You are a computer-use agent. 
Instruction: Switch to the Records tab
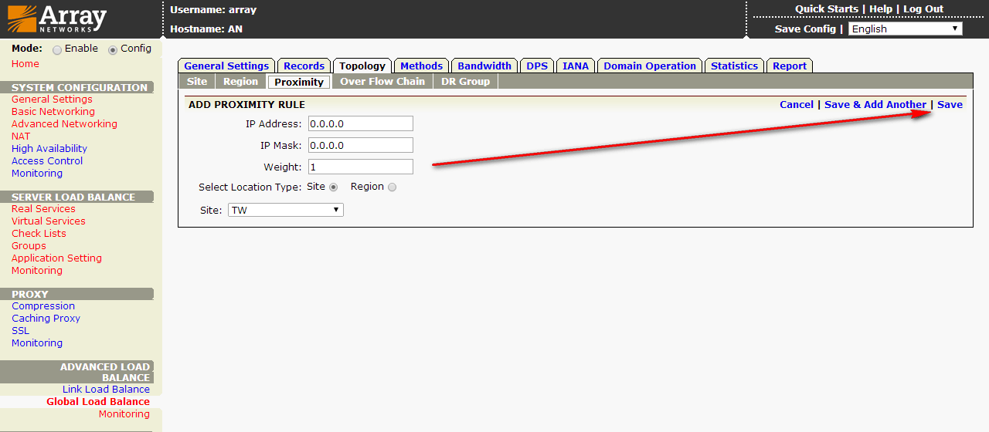pyautogui.click(x=304, y=66)
